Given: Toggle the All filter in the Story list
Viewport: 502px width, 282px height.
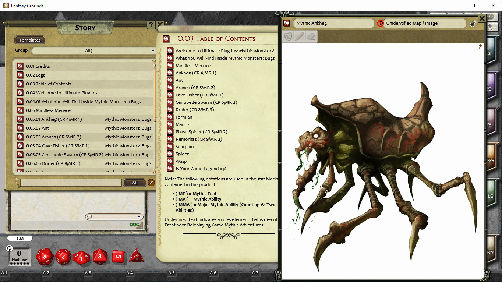Looking at the screenshot, I should coord(134,182).
